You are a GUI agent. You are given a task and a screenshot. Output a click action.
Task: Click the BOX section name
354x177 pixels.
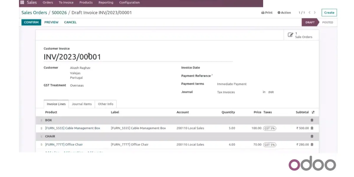pos(48,120)
